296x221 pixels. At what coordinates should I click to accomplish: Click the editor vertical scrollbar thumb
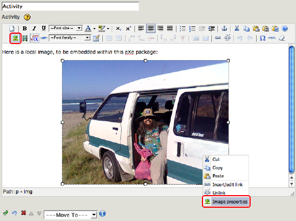[x=292, y=110]
